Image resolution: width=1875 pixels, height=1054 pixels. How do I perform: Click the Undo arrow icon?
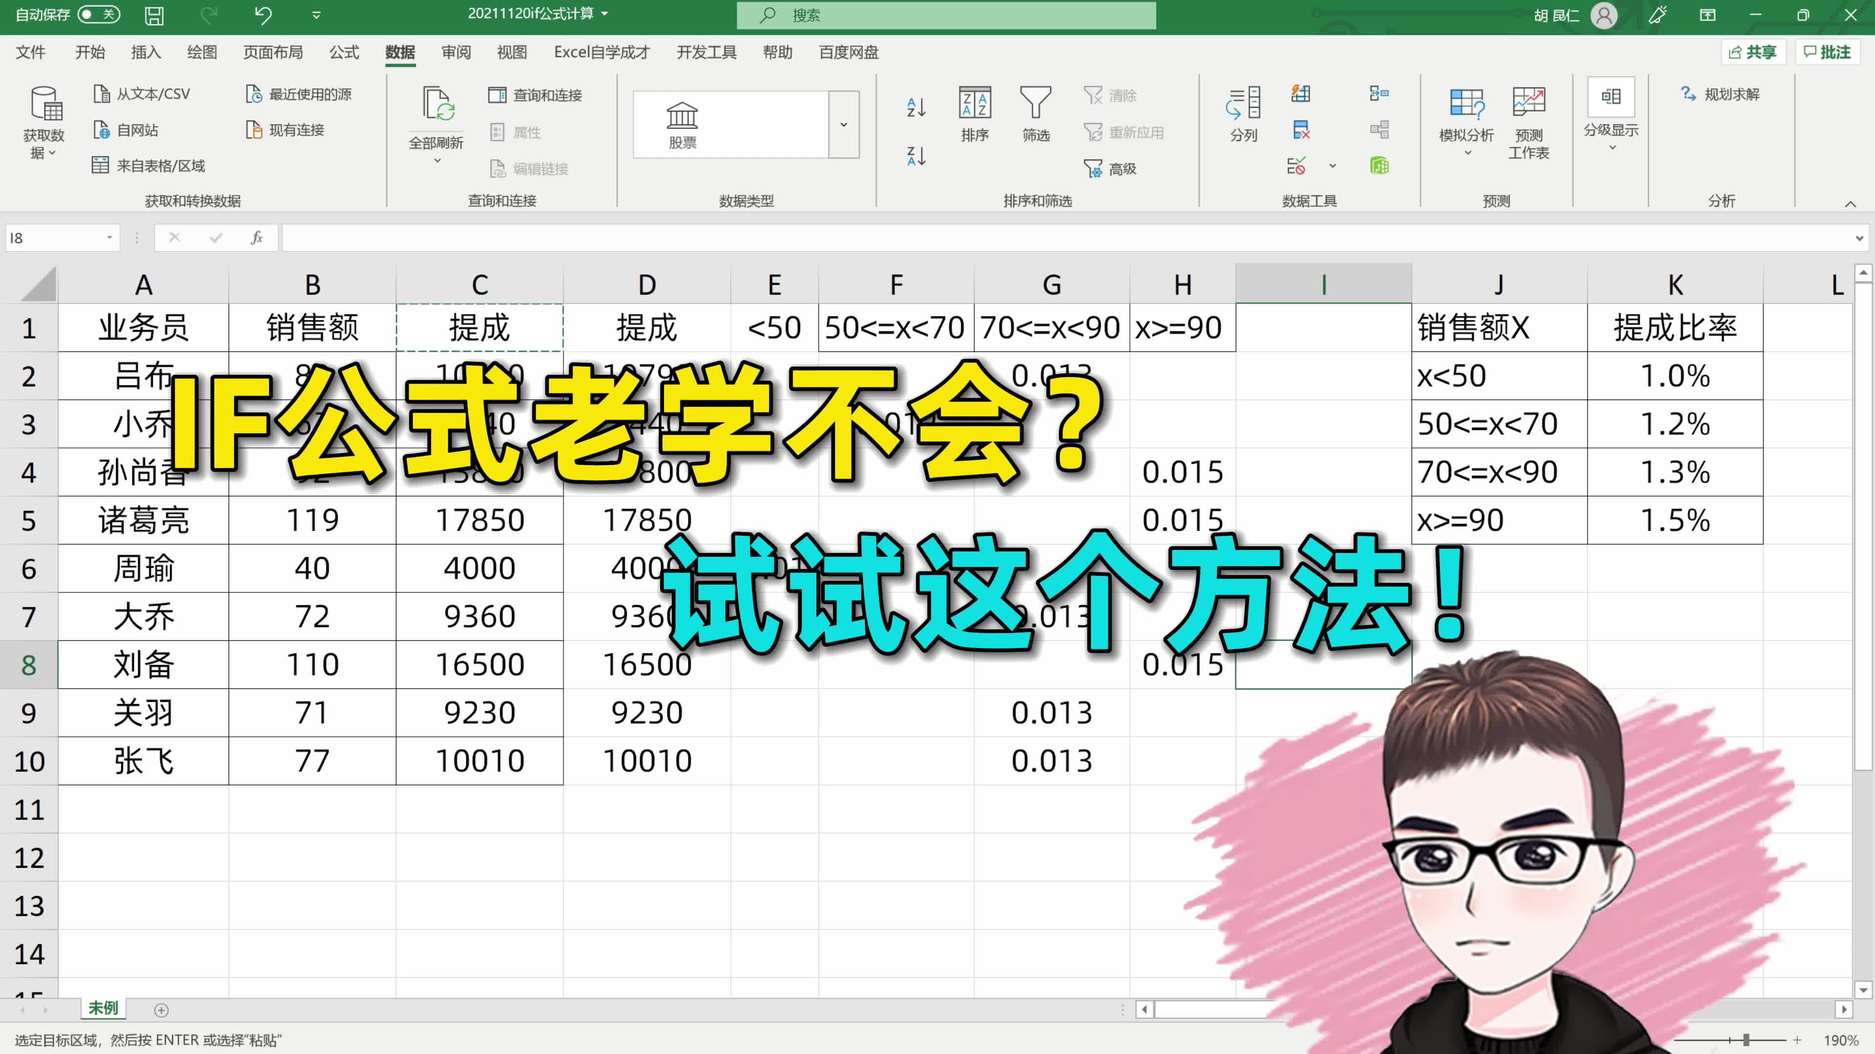point(263,15)
